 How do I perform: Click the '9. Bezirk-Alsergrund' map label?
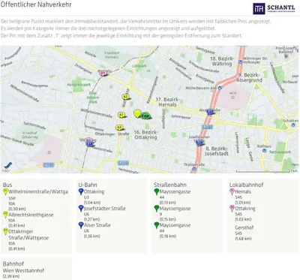pyautogui.click(x=250, y=77)
